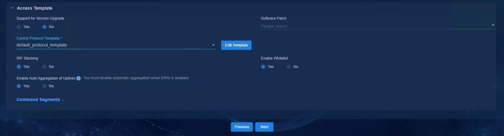This screenshot has height=136, width=504.
Task: Click the default_protocol_template field value
Action: (42, 45)
